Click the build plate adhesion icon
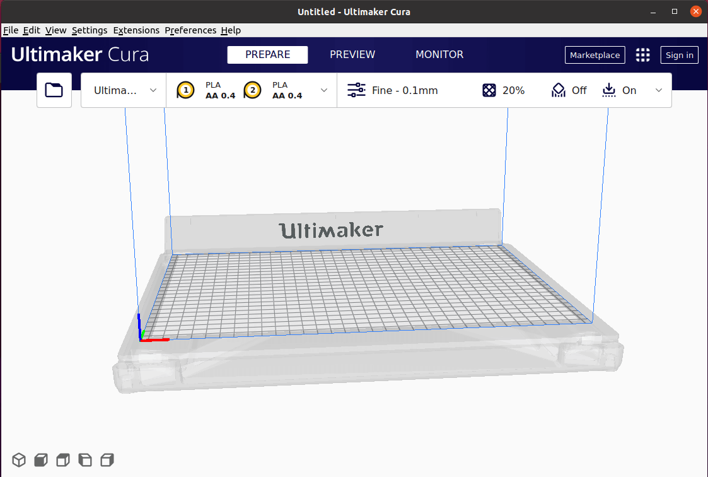 [x=608, y=90]
